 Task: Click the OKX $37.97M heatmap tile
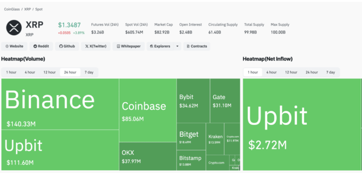[x=148, y=156]
